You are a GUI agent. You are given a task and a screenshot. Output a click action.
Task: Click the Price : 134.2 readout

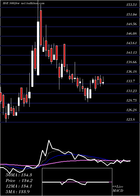tap(19, 181)
